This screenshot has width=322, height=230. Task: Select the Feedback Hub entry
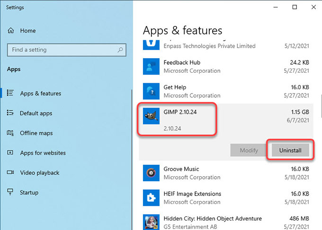point(226,67)
